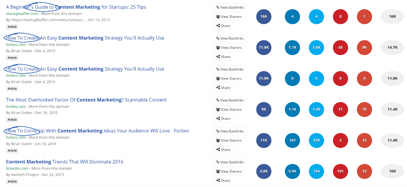
Task: Click the 9K Facebook shares circle
Action: pos(264,109)
